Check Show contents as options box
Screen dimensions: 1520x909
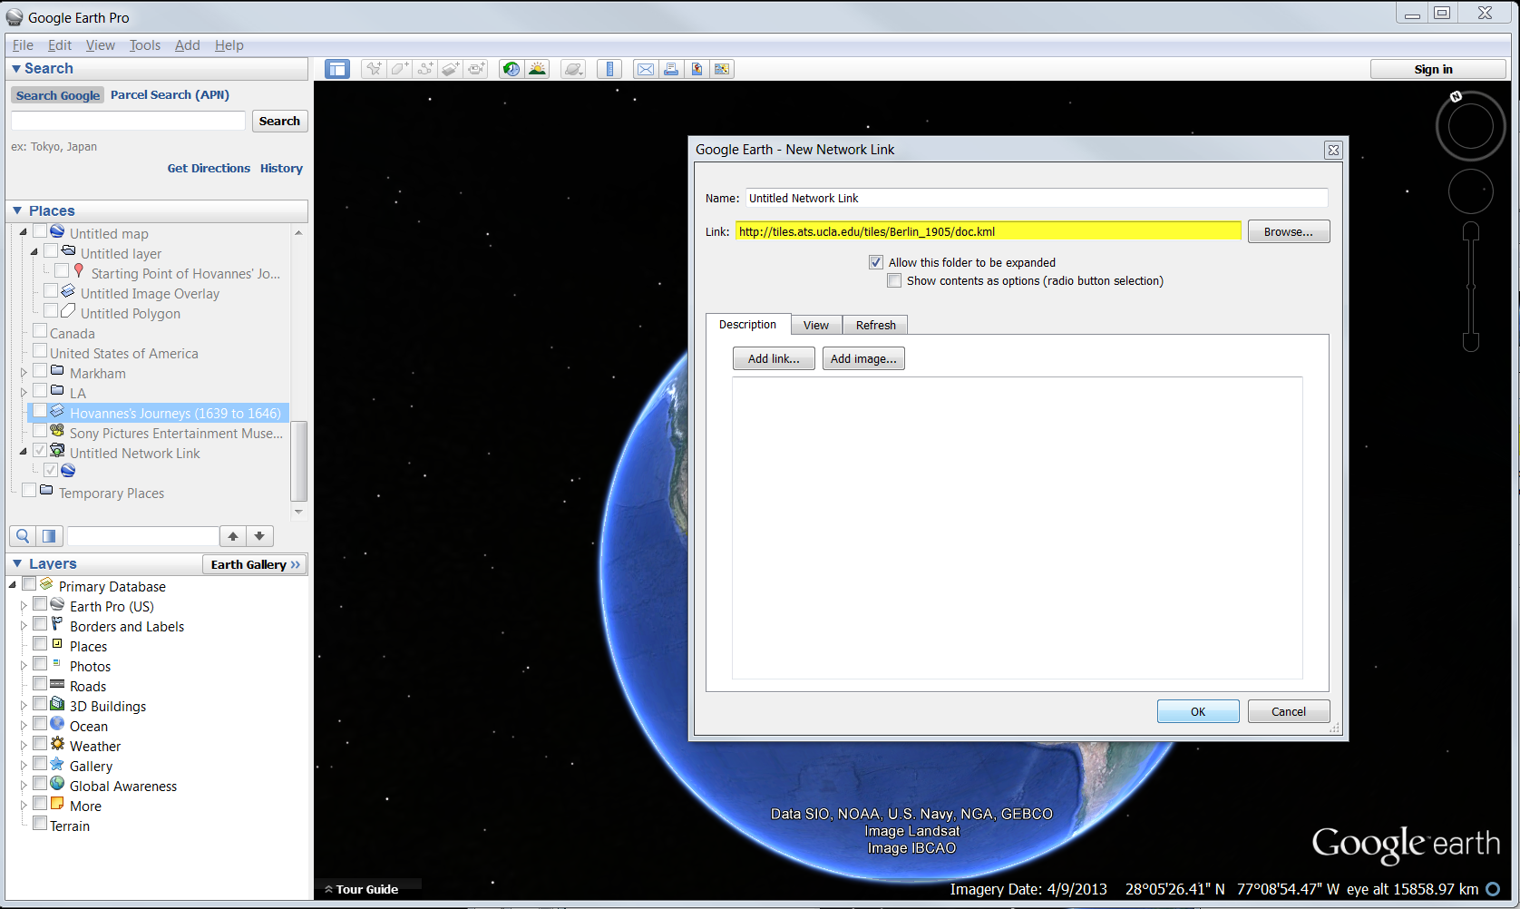pyautogui.click(x=894, y=280)
